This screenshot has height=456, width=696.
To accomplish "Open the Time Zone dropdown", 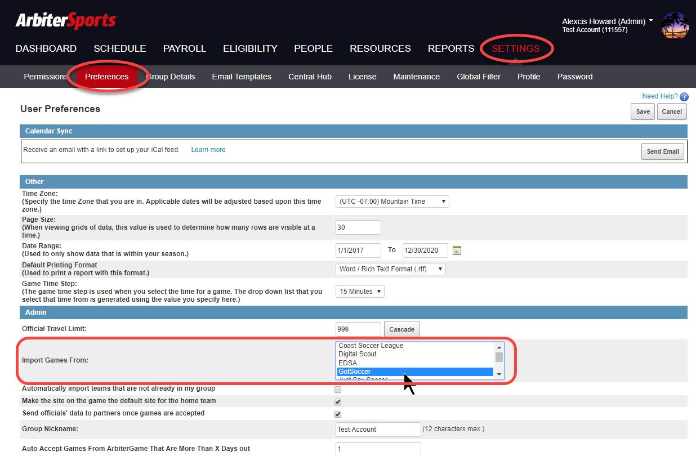I will coord(392,202).
